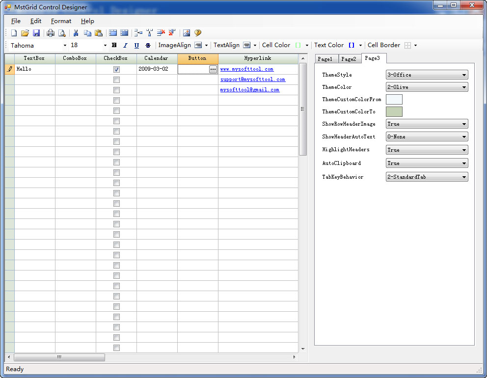Click the Save disk icon
The image size is (487, 378).
coord(36,33)
